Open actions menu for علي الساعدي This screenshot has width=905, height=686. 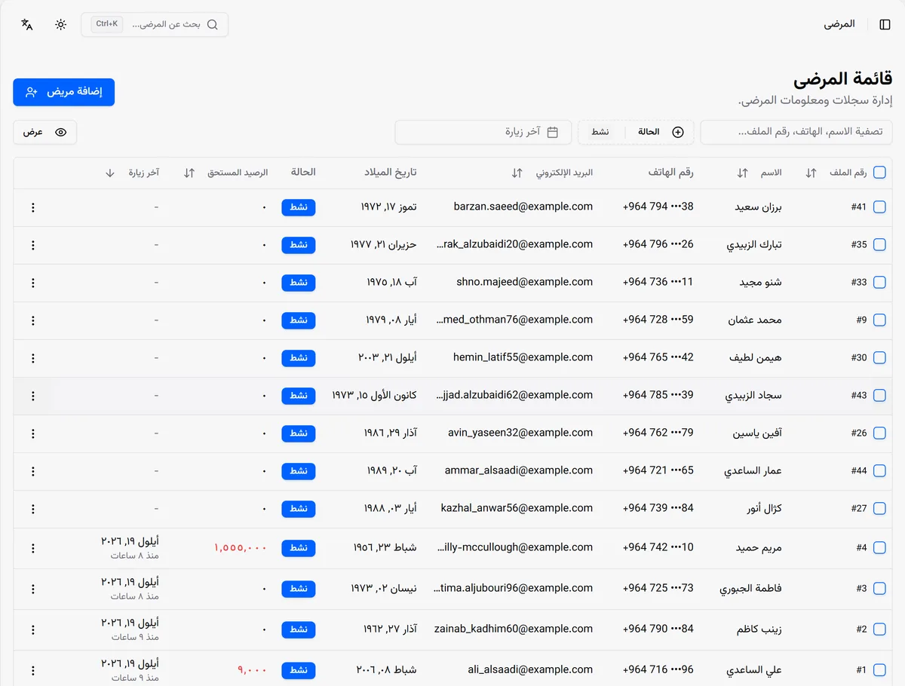click(32, 670)
